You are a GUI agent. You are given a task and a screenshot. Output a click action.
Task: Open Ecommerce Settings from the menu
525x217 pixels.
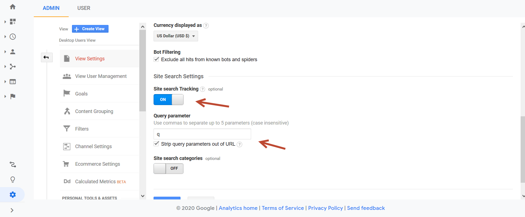98,164
